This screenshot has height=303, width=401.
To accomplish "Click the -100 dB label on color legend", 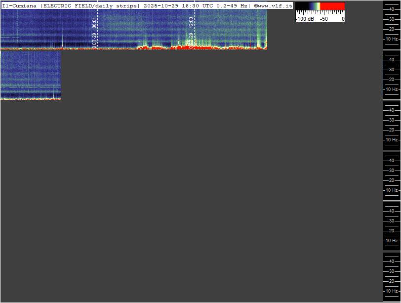I will (x=304, y=19).
